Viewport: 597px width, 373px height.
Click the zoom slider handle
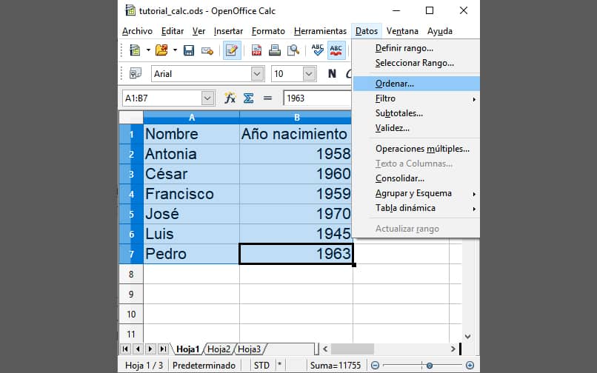pos(430,366)
